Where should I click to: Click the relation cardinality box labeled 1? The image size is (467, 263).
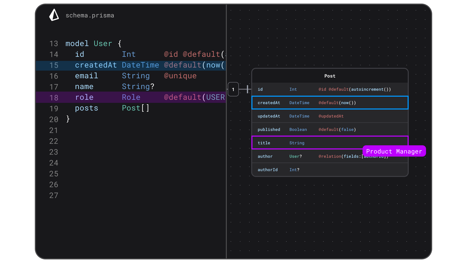coord(233,89)
